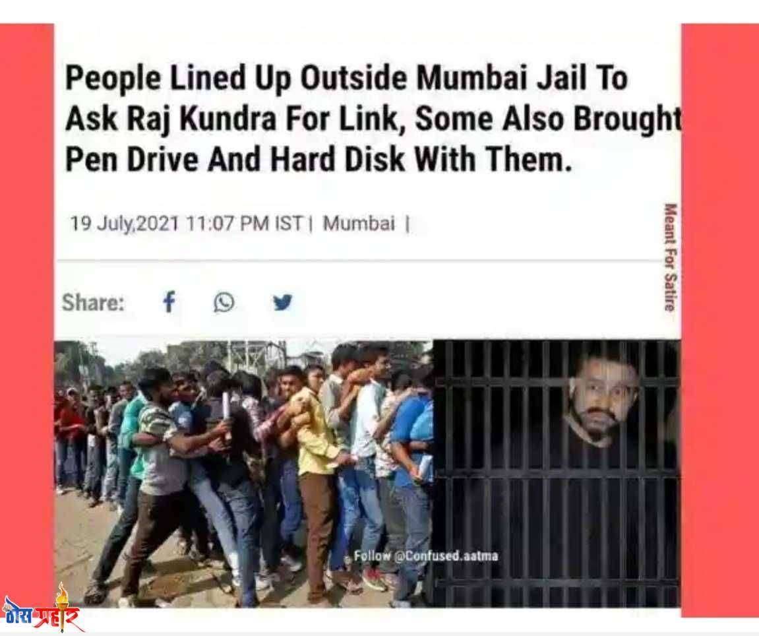Click the Mumbai location tag
The image size is (759, 636).
tap(359, 224)
